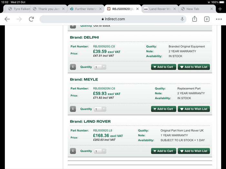Open the info icon in out-of-stock row
The height and width of the screenshot is (169, 226).
(x=73, y=27)
